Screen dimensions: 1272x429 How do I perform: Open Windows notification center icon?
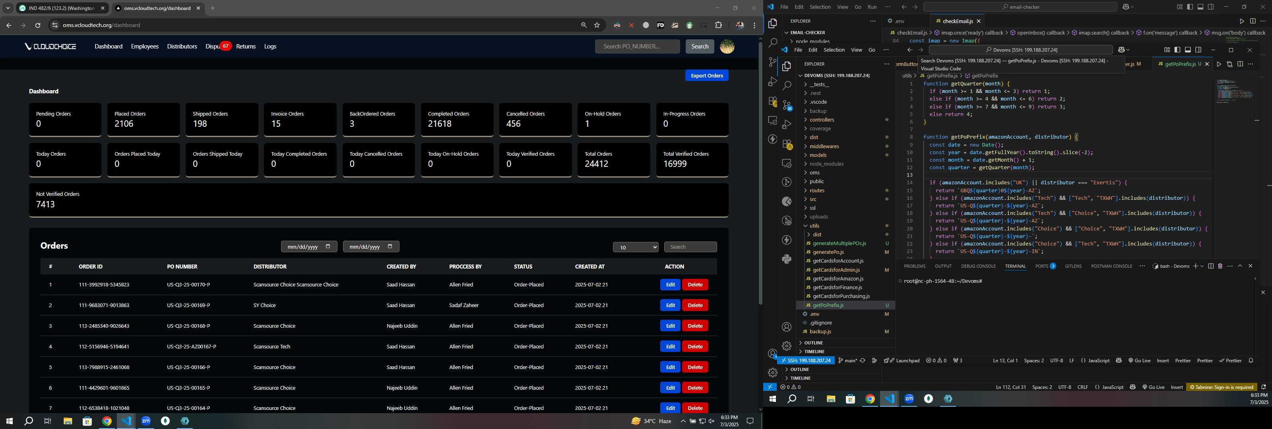point(750,421)
